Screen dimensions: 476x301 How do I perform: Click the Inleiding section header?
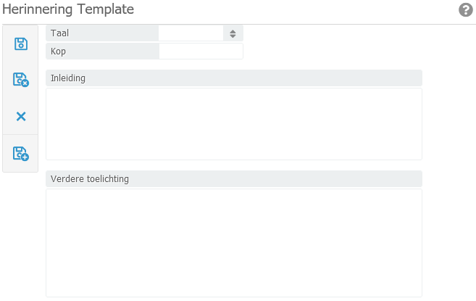(x=68, y=78)
